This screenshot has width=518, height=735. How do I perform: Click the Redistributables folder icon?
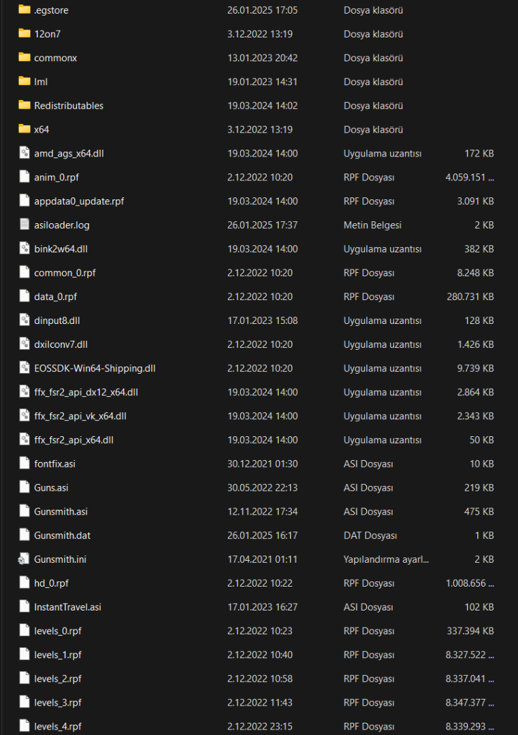coord(25,105)
